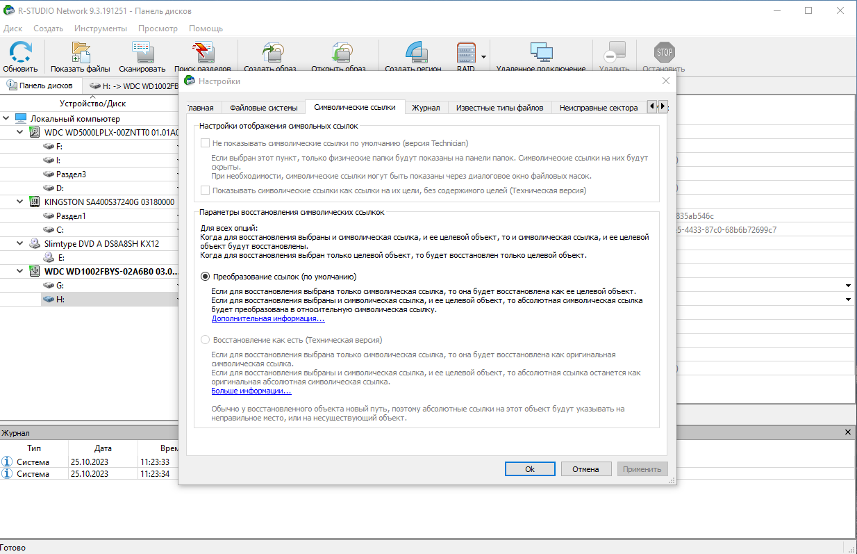Open the Помощь menu
Screen dimensions: 857x554
tap(206, 28)
